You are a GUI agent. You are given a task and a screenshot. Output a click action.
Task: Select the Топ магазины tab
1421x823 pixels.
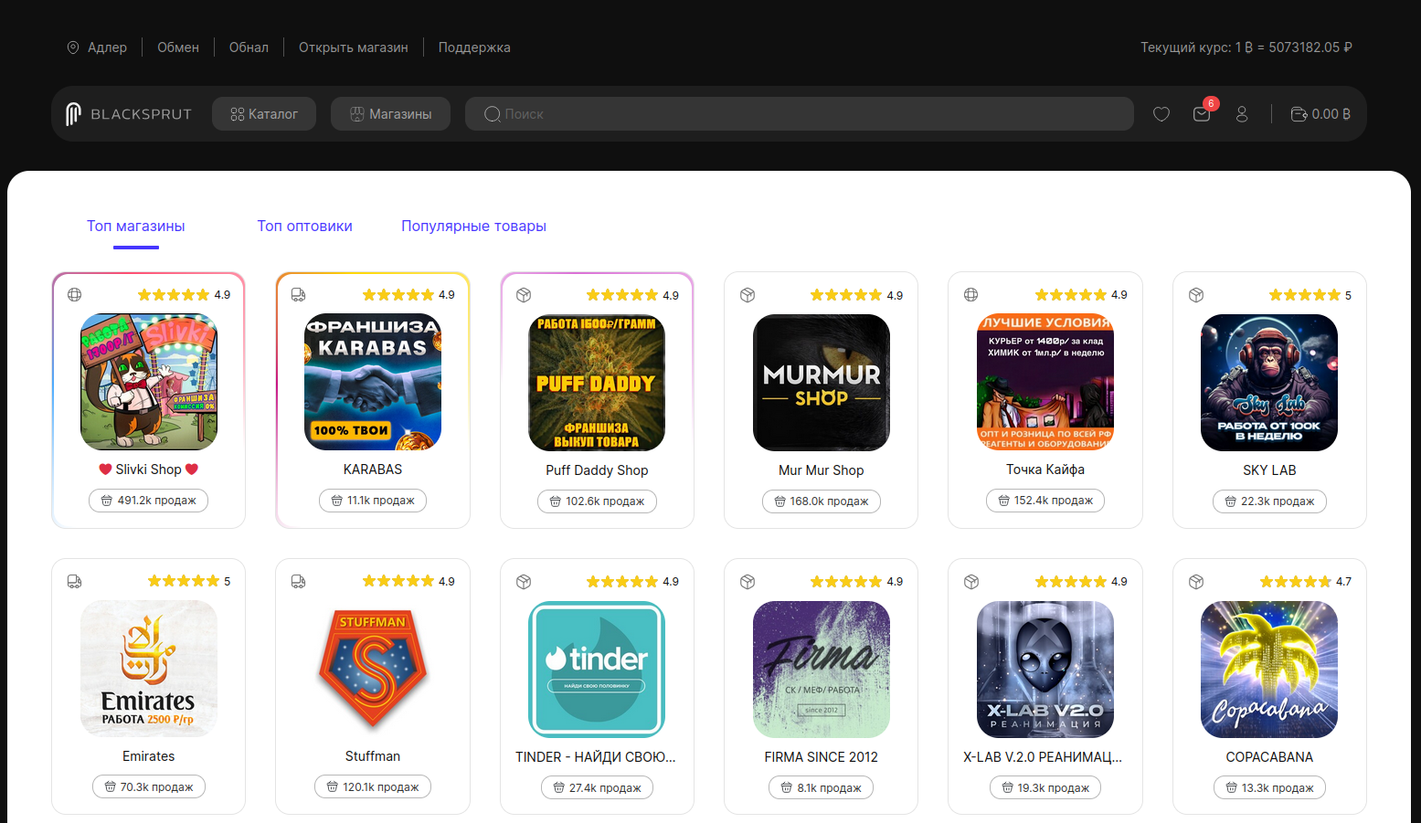point(136,227)
